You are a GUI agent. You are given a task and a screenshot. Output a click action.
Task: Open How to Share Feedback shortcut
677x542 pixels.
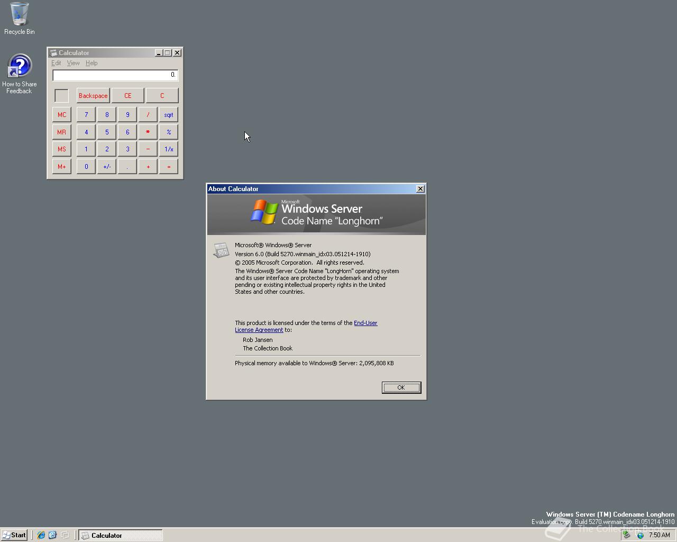20,74
